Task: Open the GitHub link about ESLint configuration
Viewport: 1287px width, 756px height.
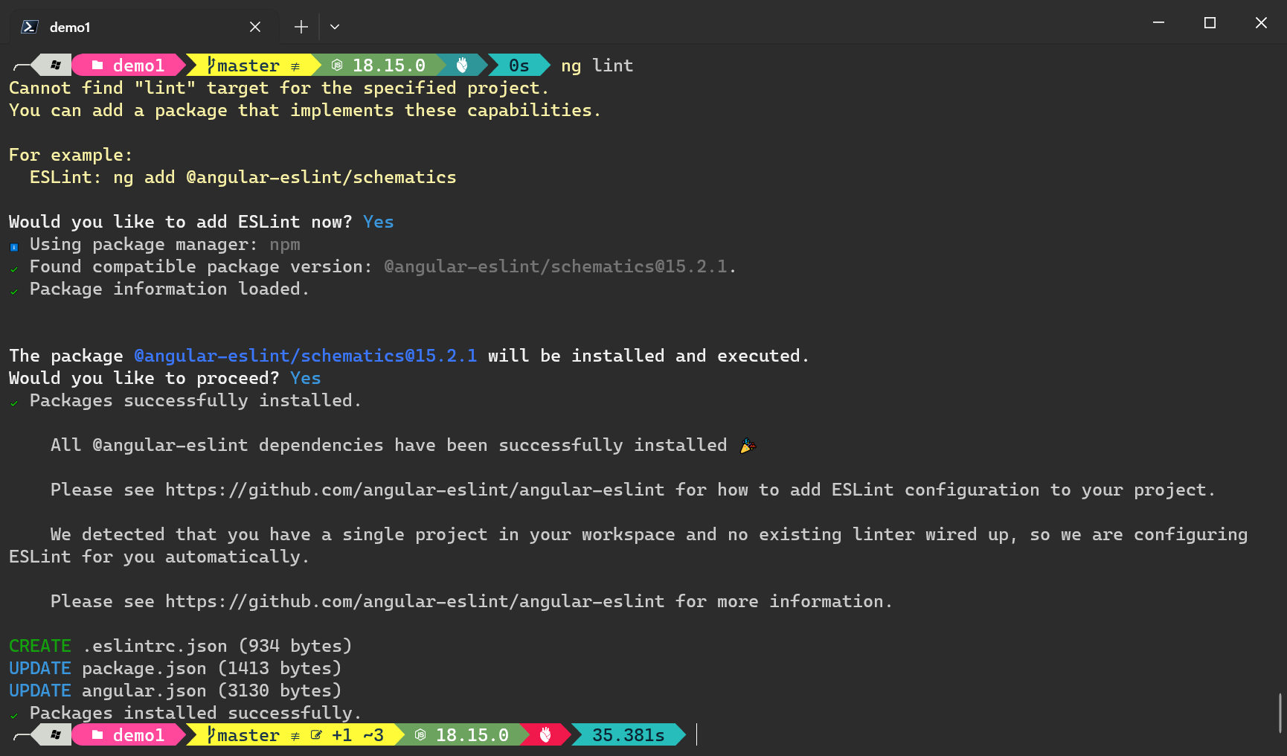Action: tap(415, 490)
